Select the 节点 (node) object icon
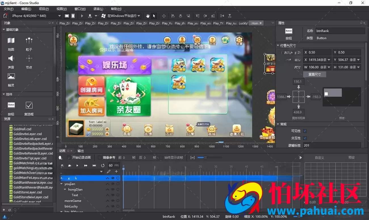Image resolution: width=369 pixels, height=220 pixels. [x=29, y=58]
